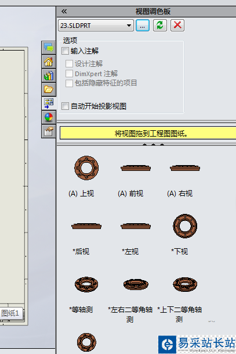Select the *上下二等角轴测 view thumbnail
Viewport: 236px width, 354px height.
185,284
